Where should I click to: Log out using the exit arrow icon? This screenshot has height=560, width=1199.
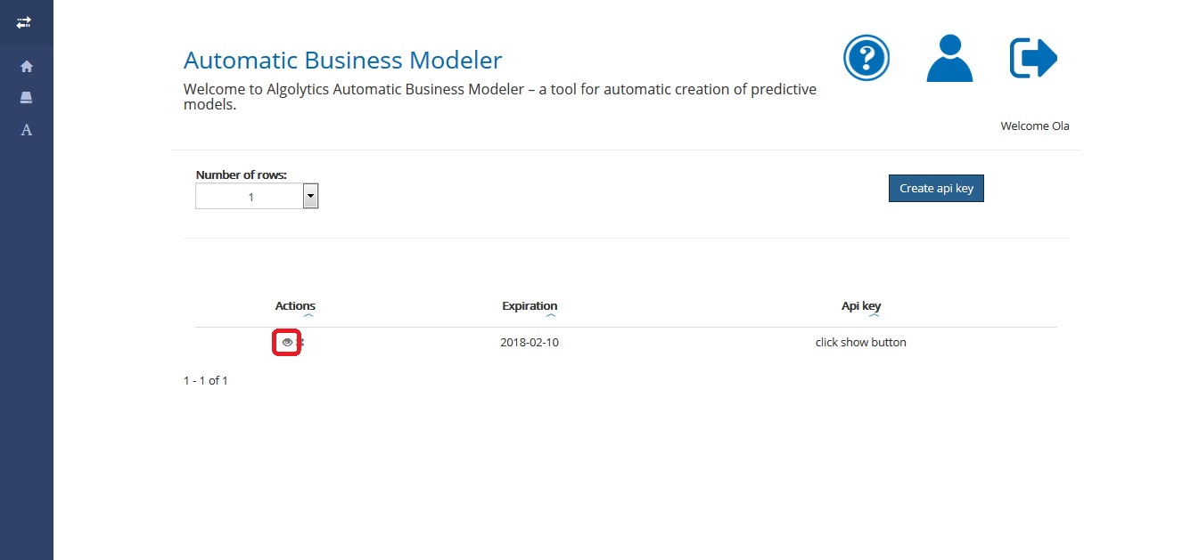click(x=1033, y=58)
